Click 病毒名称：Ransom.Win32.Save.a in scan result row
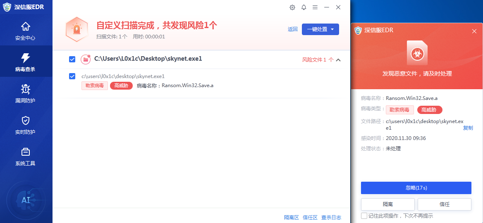Screen dimensions: 483x223 pos(175,85)
